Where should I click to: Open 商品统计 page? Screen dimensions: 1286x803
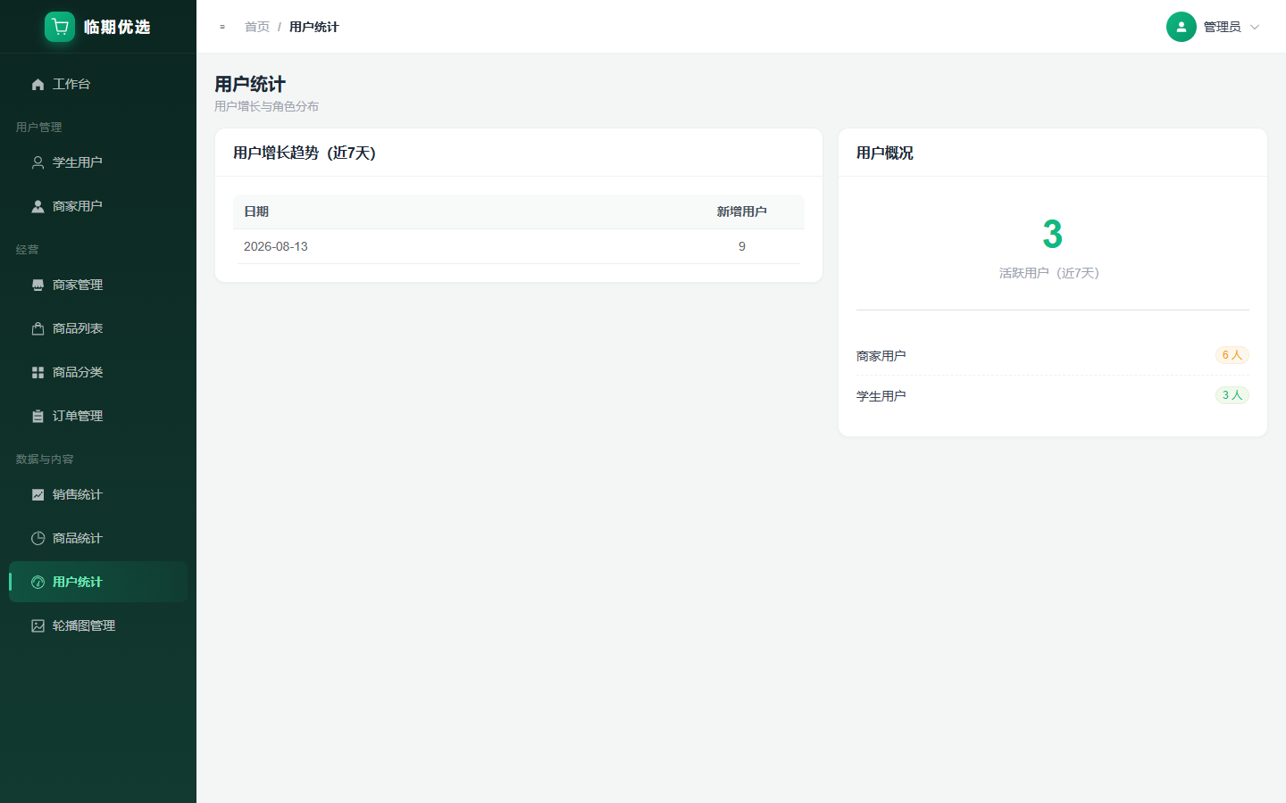tap(98, 538)
